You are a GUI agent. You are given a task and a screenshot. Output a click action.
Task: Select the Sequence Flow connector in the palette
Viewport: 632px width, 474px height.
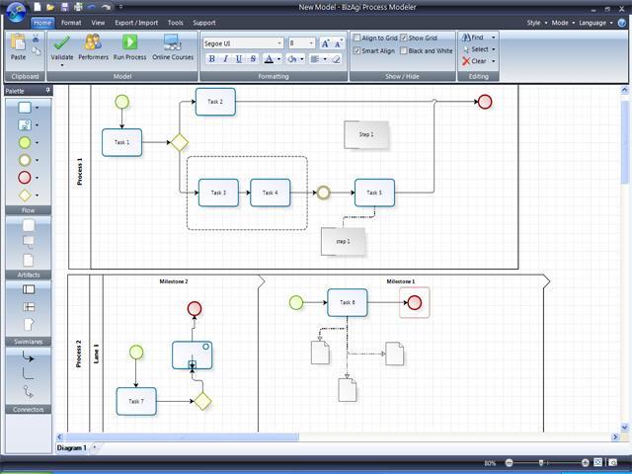(28, 356)
